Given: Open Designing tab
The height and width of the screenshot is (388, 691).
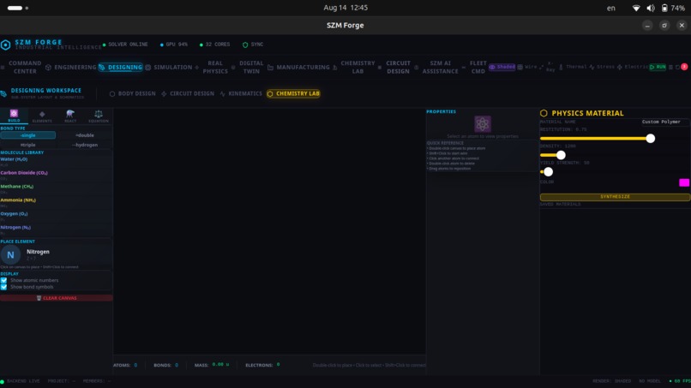Looking at the screenshot, I should pyautogui.click(x=121, y=67).
